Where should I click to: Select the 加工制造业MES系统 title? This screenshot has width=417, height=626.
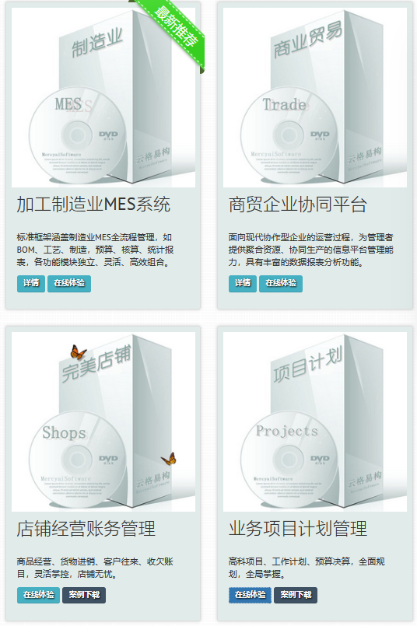coord(93,205)
